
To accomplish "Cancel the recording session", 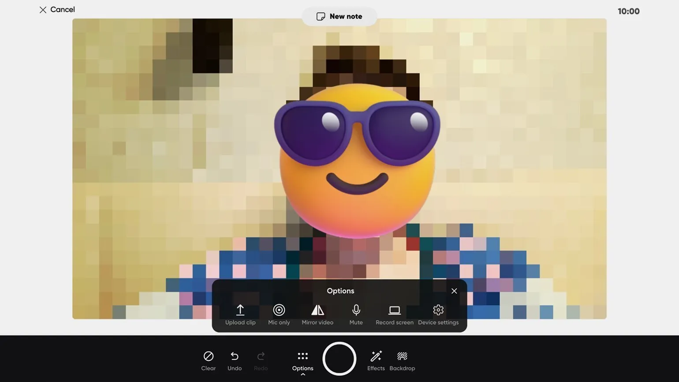I will (x=57, y=10).
